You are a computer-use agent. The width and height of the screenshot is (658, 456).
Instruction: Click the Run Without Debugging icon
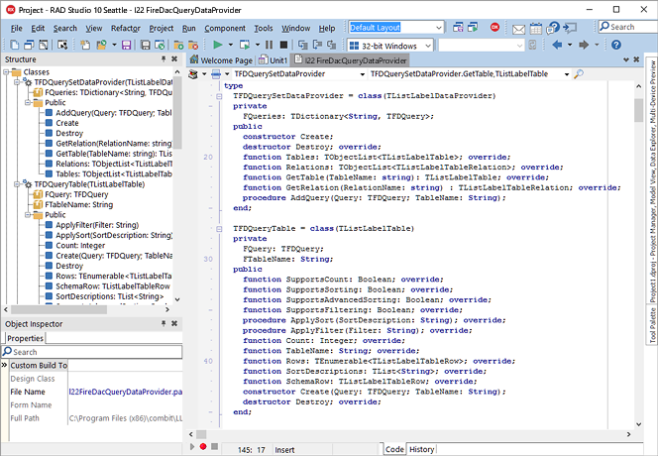244,45
